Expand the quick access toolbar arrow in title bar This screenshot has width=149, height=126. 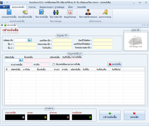click(7, 2)
